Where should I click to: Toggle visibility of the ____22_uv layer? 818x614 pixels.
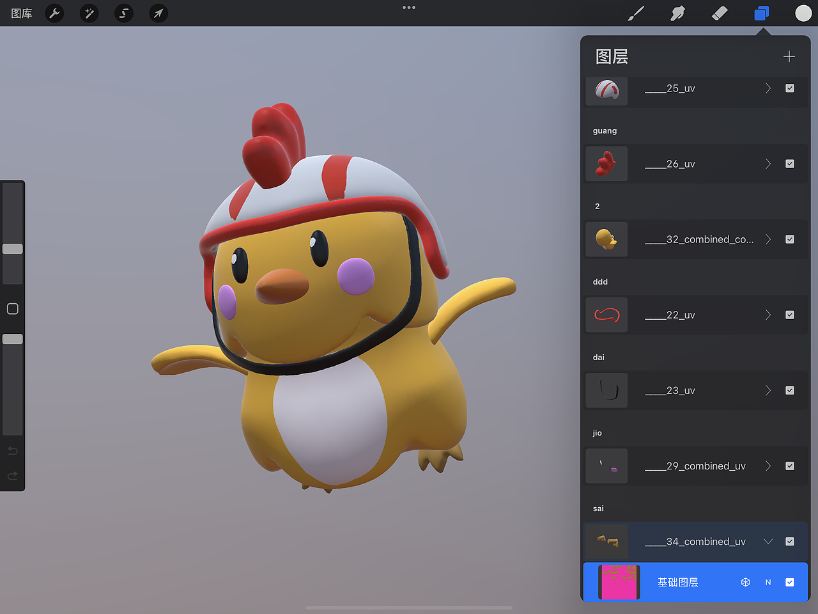click(790, 315)
